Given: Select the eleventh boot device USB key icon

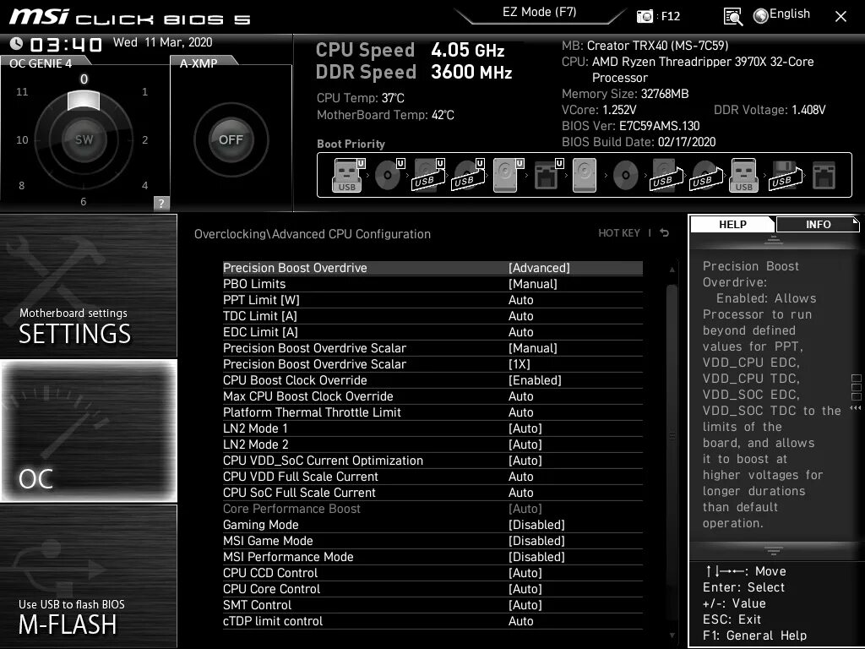Looking at the screenshot, I should coord(744,176).
